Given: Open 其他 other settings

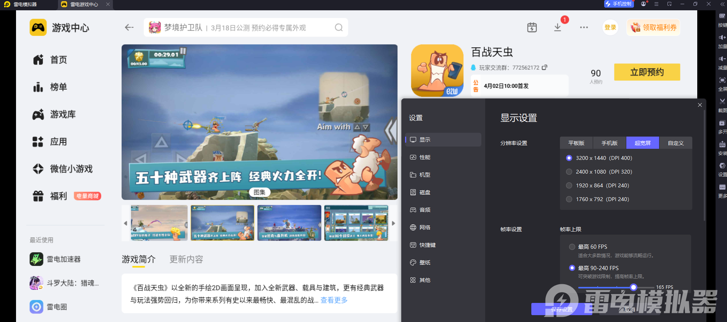Looking at the screenshot, I should pos(443,280).
